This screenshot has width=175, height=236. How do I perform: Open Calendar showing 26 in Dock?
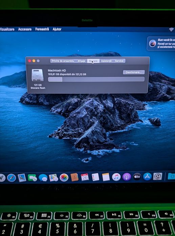[85, 177]
